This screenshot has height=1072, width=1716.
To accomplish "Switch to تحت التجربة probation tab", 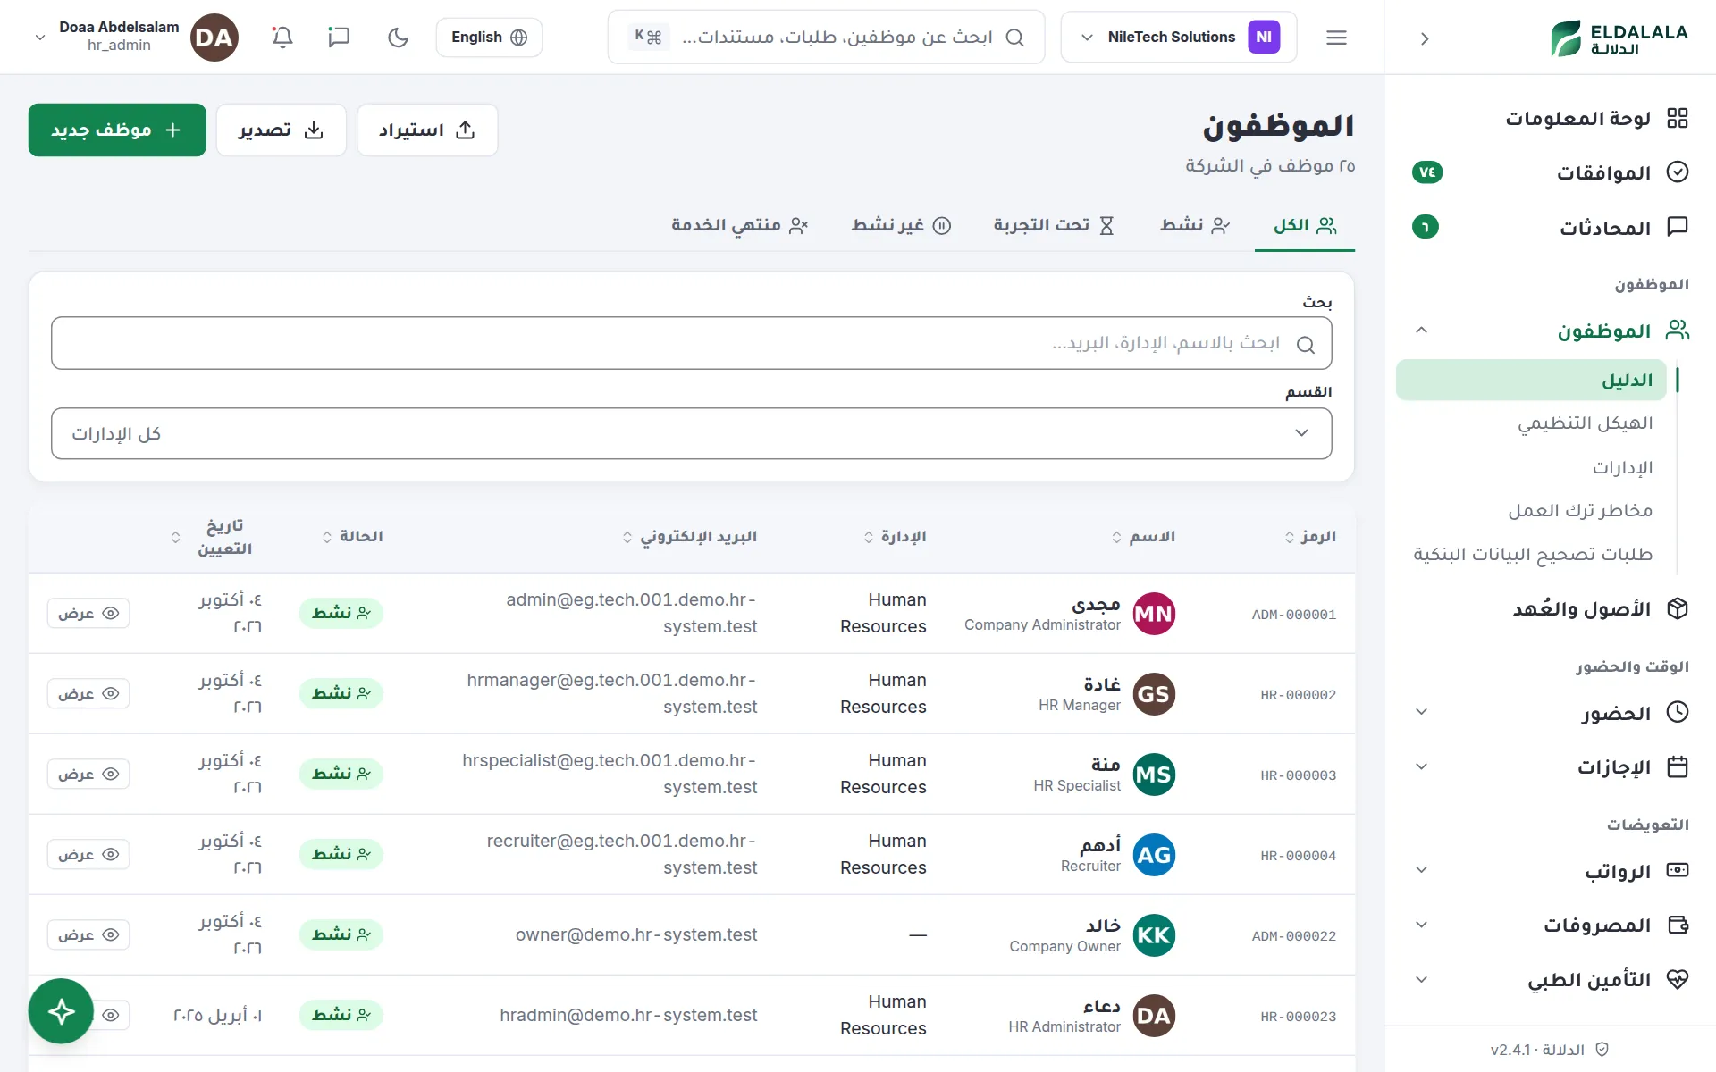I will [1054, 225].
